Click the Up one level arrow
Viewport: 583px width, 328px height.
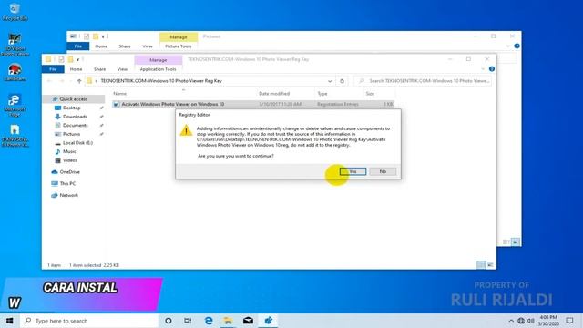(x=79, y=81)
